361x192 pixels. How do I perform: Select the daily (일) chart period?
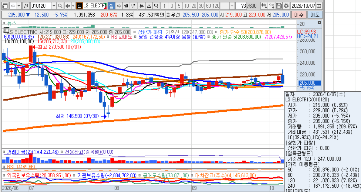pos(112,6)
